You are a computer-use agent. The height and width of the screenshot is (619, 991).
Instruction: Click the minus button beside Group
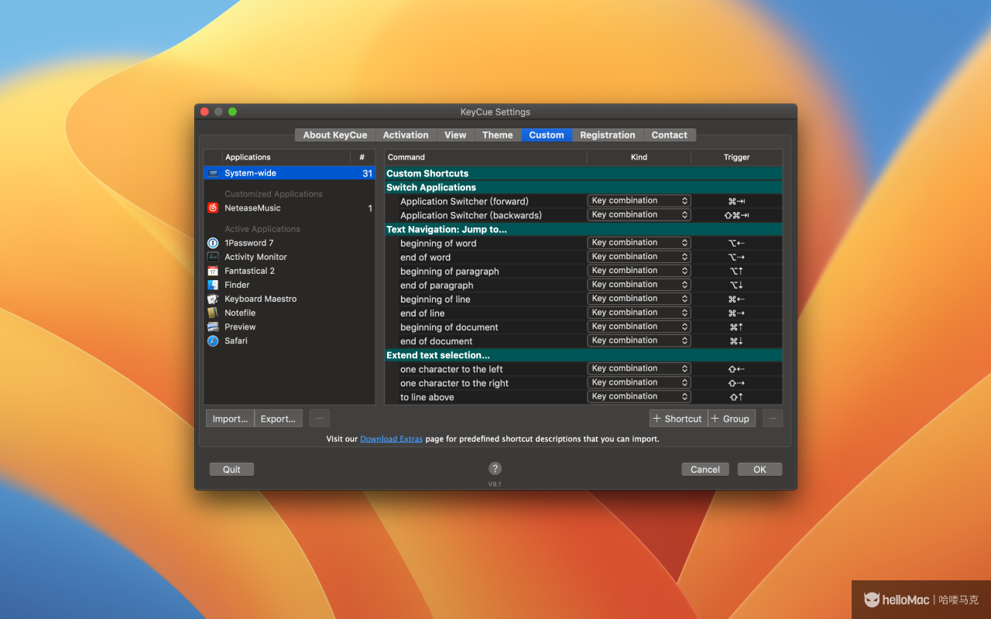773,419
